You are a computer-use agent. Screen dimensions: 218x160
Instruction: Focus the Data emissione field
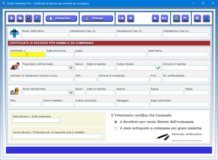pos(60,54)
